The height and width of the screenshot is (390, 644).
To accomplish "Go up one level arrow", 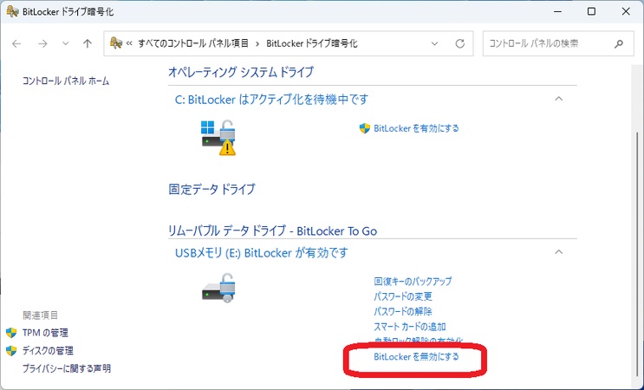I will click(87, 43).
